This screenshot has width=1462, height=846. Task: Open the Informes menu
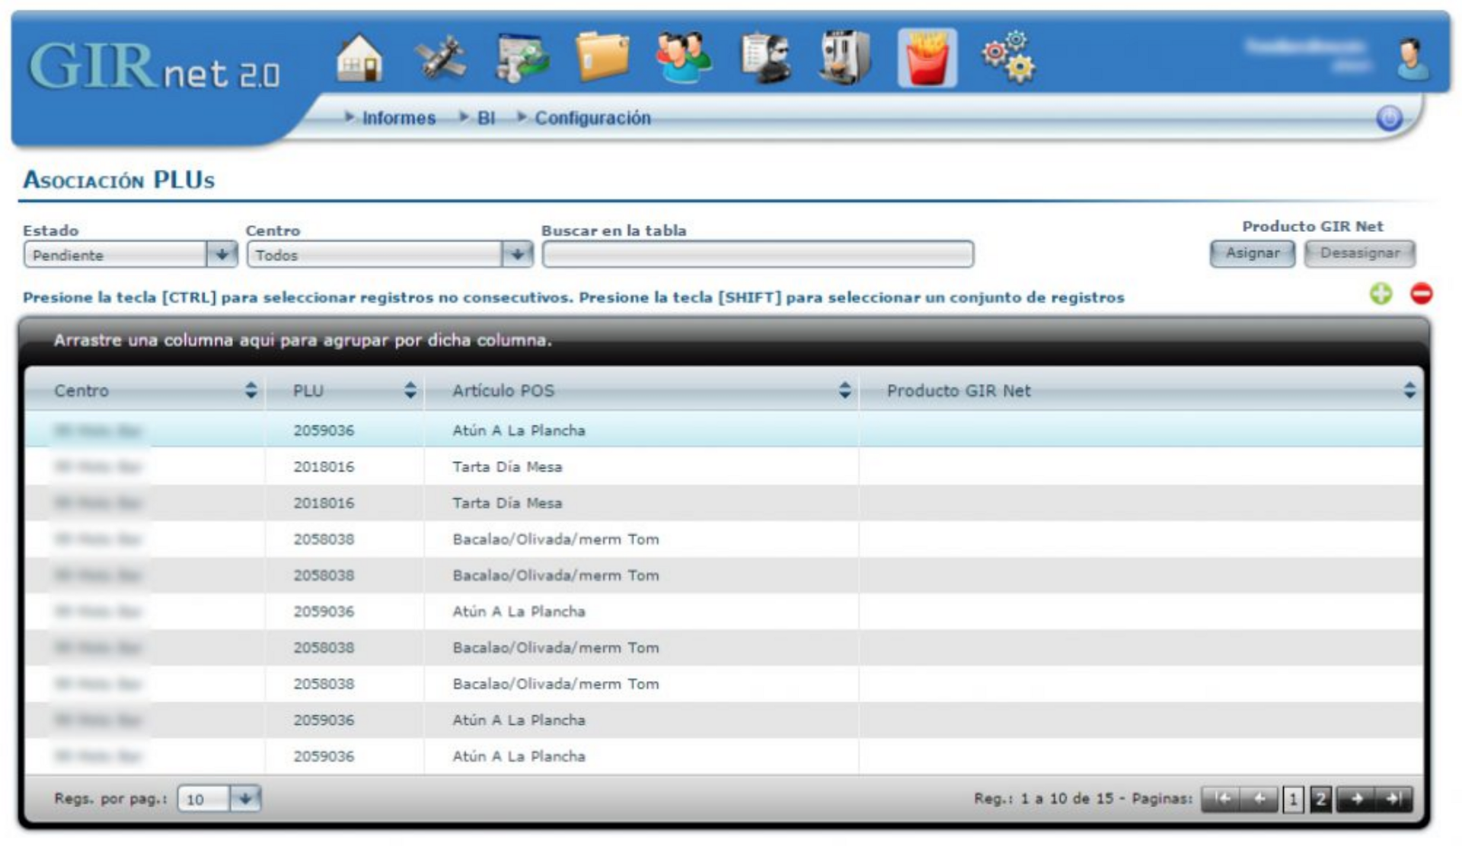(x=397, y=118)
